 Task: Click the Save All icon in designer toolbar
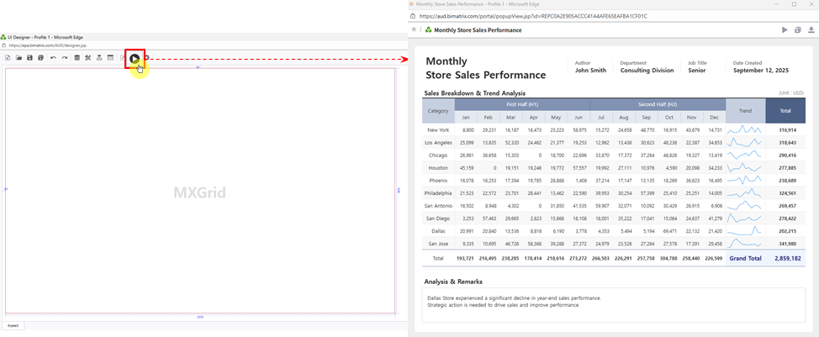tap(40, 58)
